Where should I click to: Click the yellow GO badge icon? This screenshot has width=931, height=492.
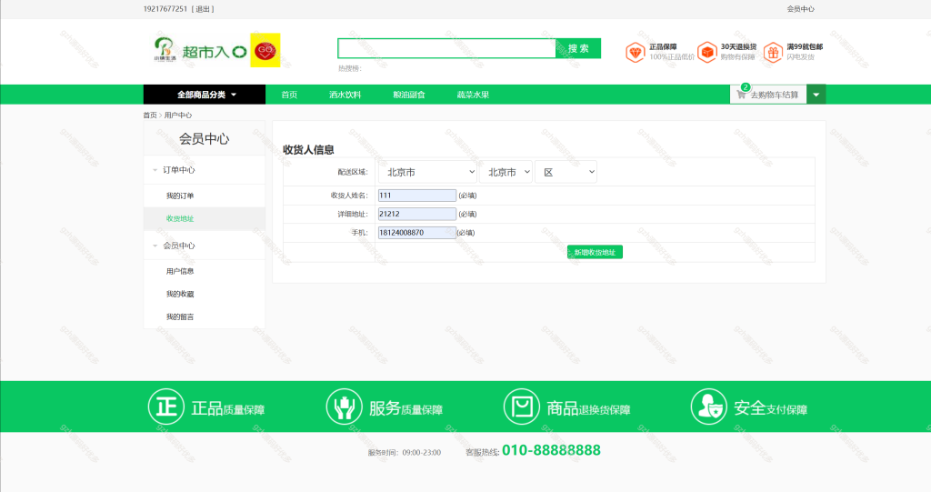pos(265,51)
